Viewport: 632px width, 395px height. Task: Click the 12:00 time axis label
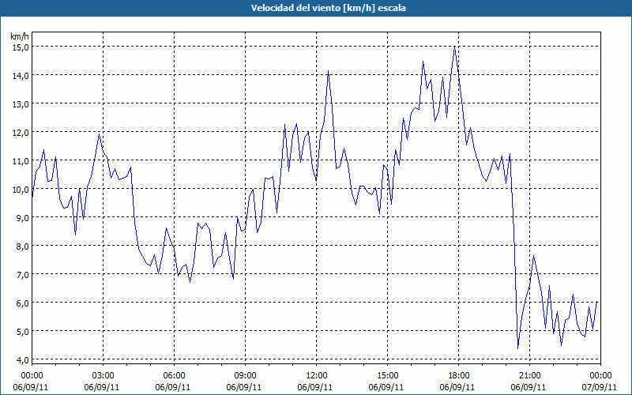(x=317, y=376)
